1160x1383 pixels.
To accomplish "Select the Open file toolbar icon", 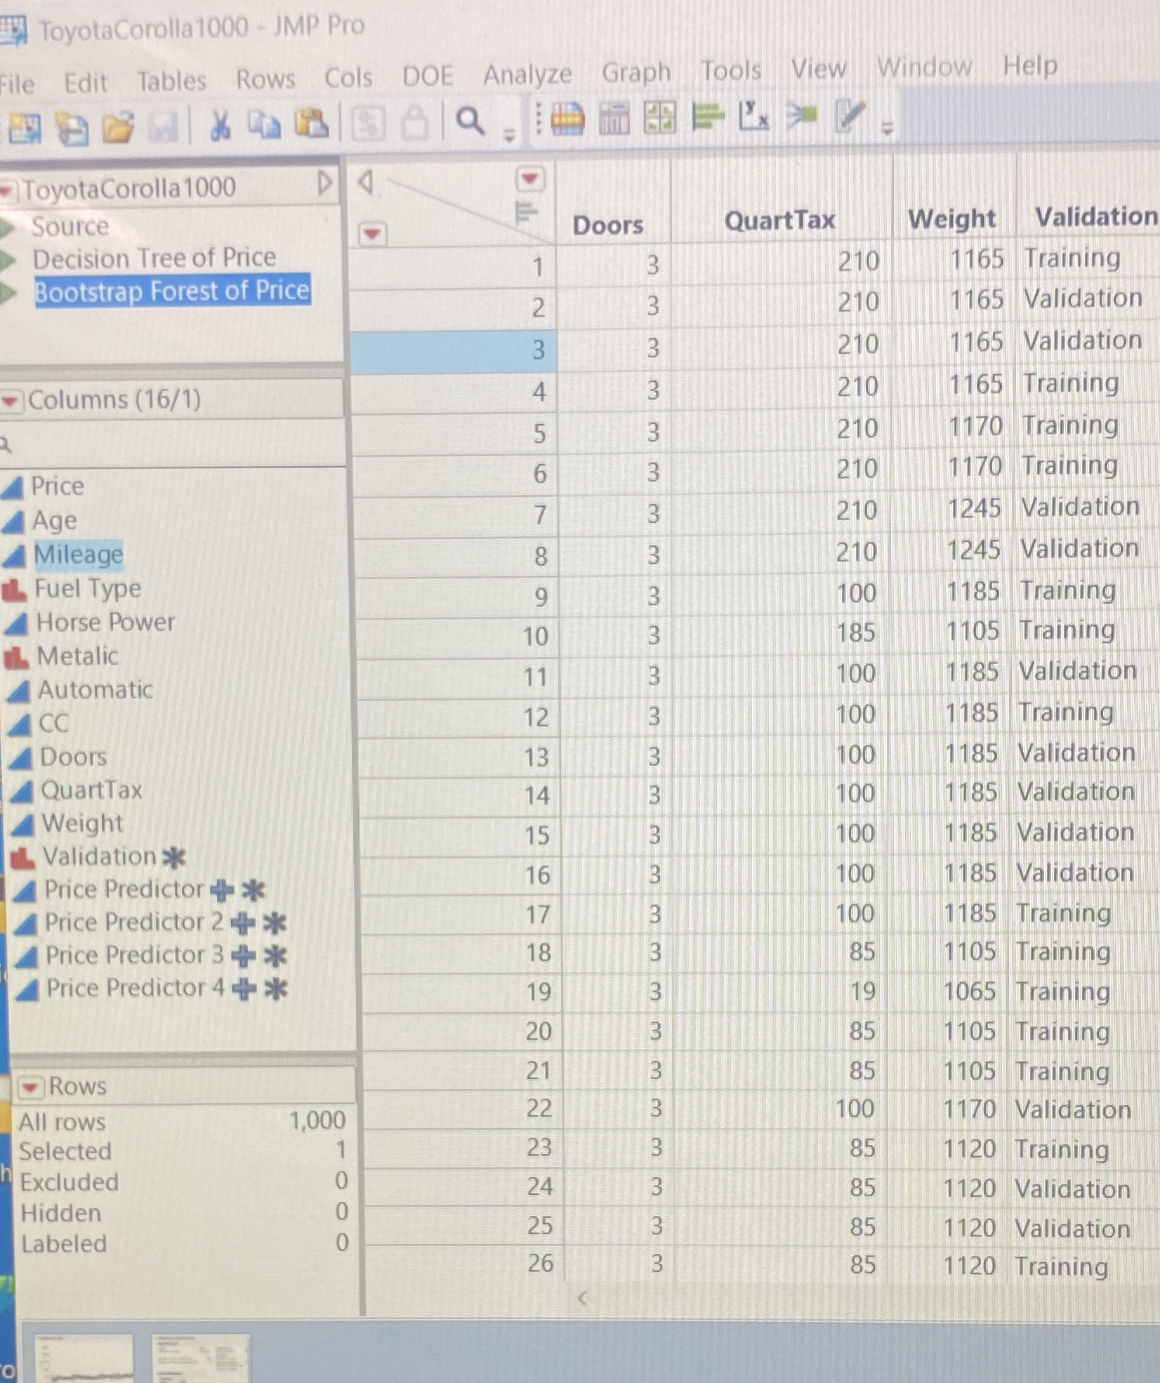I will [x=119, y=125].
